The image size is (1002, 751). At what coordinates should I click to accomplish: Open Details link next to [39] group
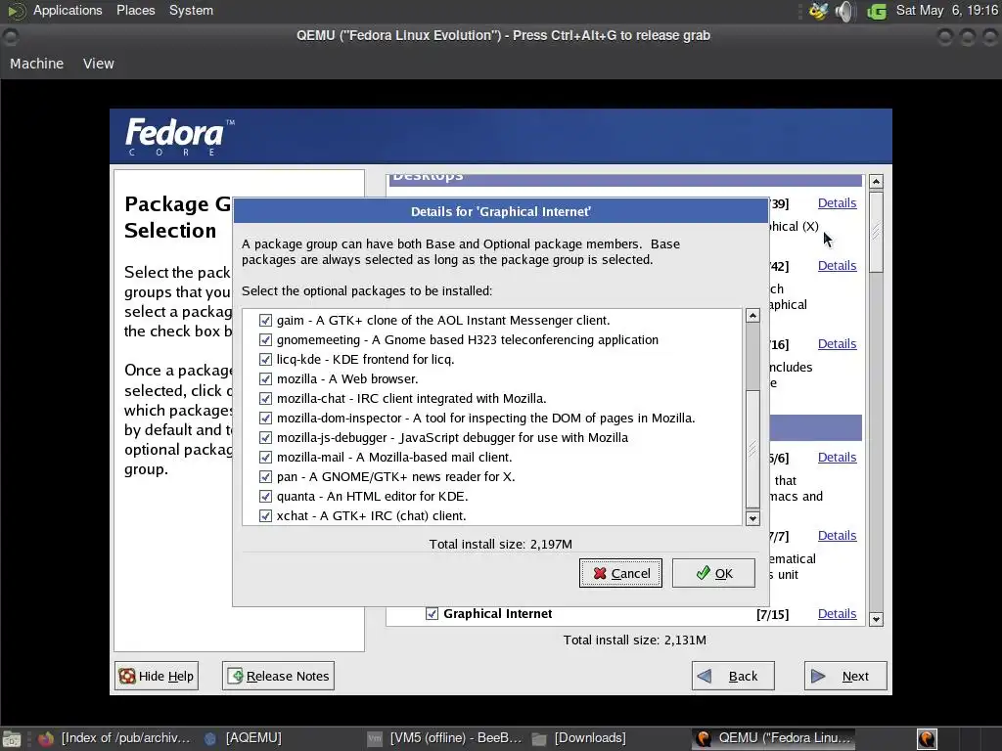pos(838,203)
